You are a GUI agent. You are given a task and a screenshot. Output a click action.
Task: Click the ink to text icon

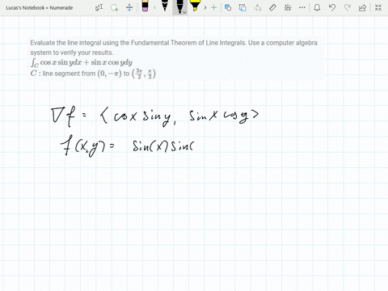[258, 7]
